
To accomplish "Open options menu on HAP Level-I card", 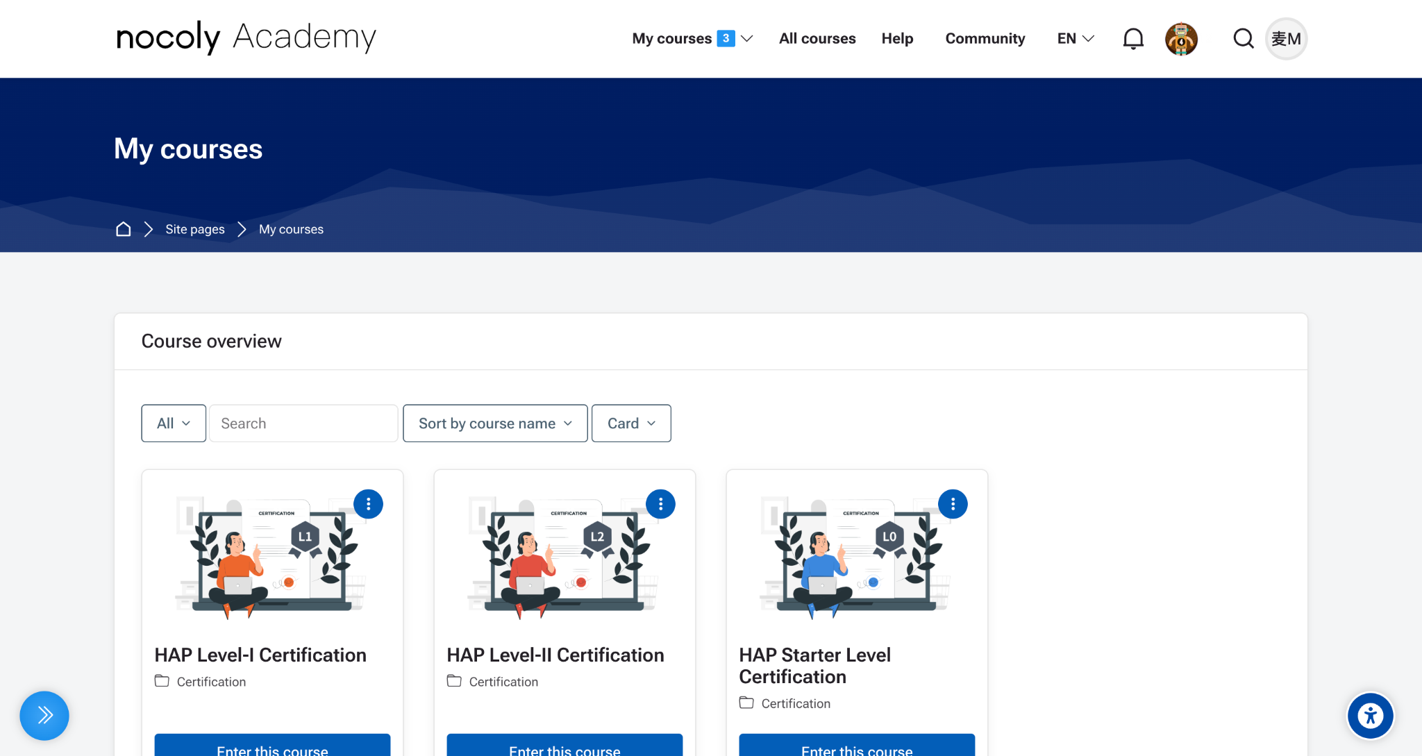I will click(368, 504).
